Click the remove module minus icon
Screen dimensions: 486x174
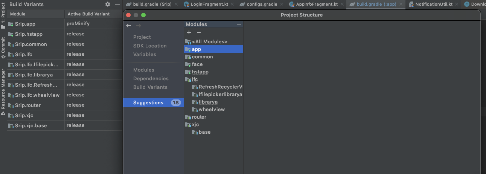199,32
